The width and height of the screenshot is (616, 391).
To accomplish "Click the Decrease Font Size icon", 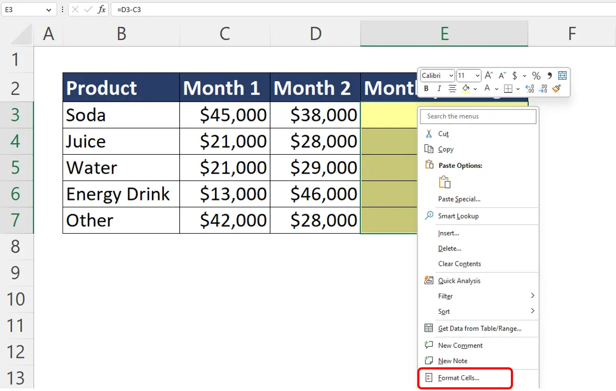I will [501, 75].
